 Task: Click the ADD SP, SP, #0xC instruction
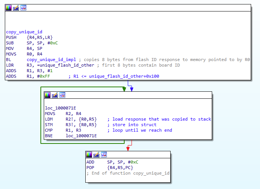click(112, 162)
